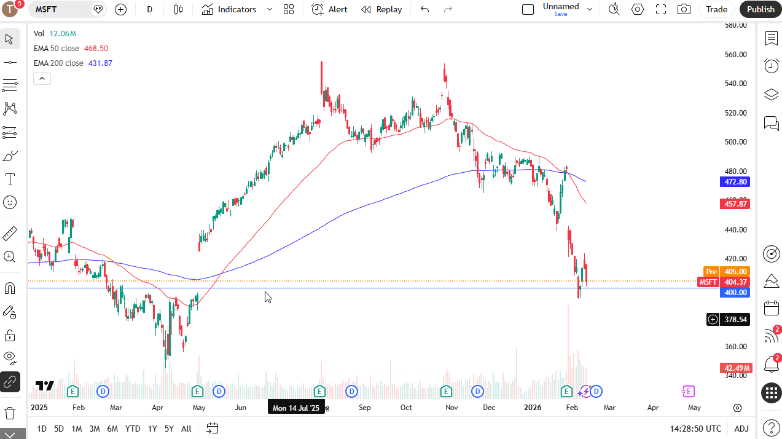Select the brush drawing tool
The image size is (782, 439).
pos(10,156)
